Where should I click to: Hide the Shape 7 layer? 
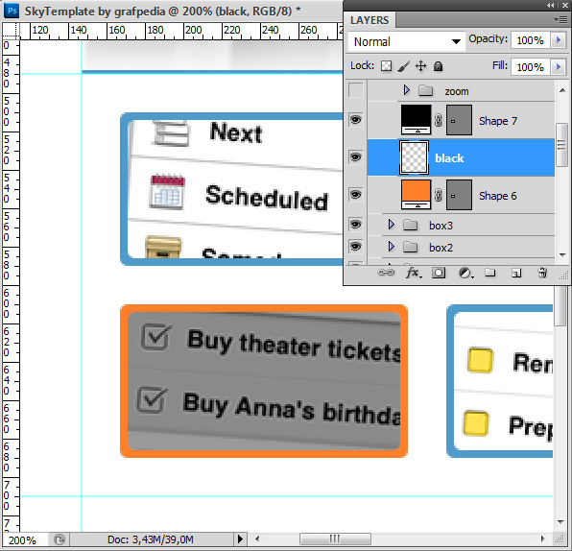(x=355, y=120)
